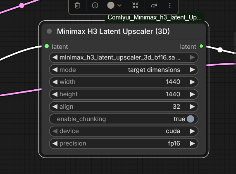
Task: Open node info from the toolbar
Action: tap(95, 5)
